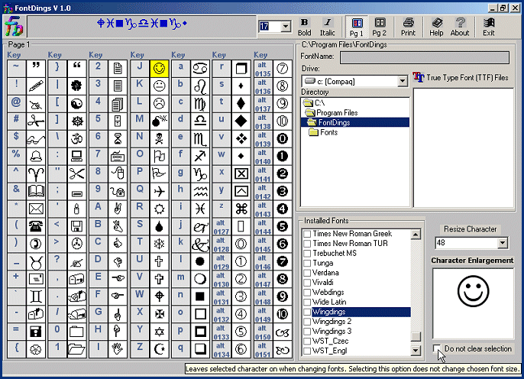Open the About dialog
Screen dimensions: 524x379
coord(460,27)
